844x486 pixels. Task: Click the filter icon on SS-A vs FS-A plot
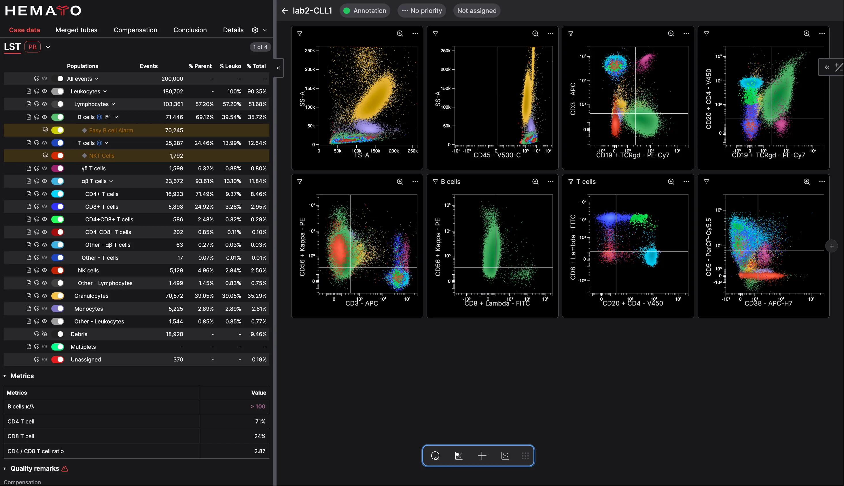tap(300, 34)
